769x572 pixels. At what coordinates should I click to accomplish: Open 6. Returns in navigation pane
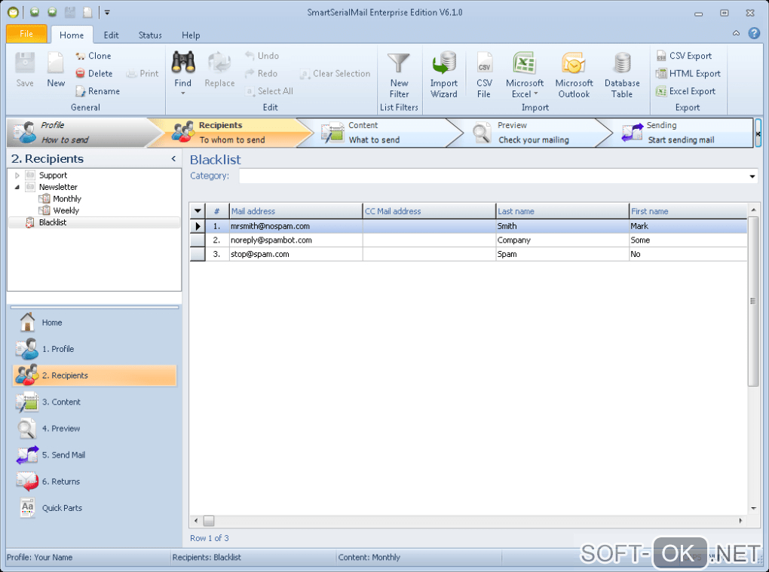pyautogui.click(x=94, y=482)
